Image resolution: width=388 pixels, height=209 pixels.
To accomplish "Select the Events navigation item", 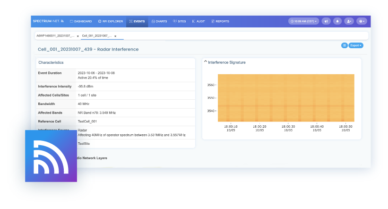I will point(137,21).
